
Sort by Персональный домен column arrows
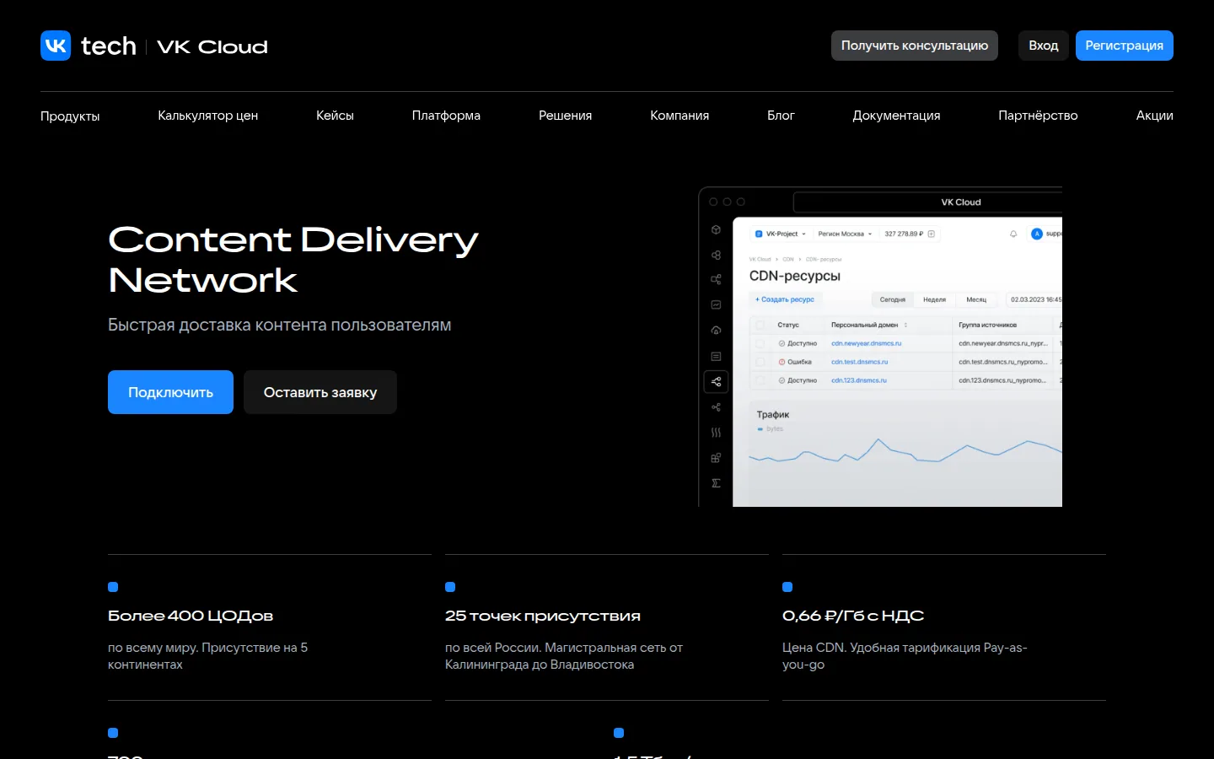pyautogui.click(x=905, y=325)
